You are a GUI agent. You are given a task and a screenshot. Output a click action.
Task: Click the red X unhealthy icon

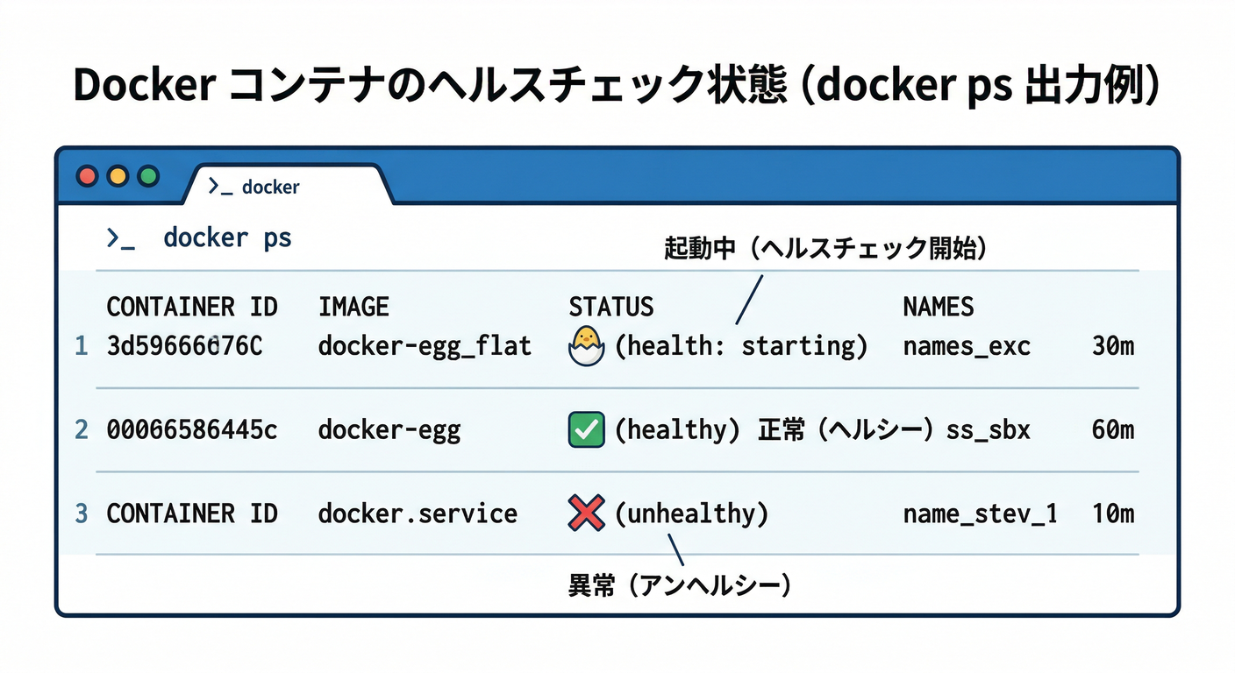pos(585,513)
